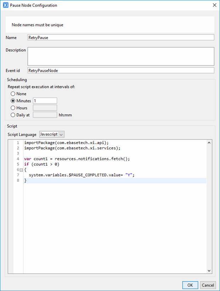Screen dimensions: 220x291
Task: Click the Xi application icon in title bar
Action: [5, 5]
